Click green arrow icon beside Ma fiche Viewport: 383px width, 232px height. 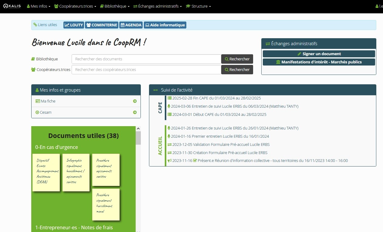click(x=135, y=101)
